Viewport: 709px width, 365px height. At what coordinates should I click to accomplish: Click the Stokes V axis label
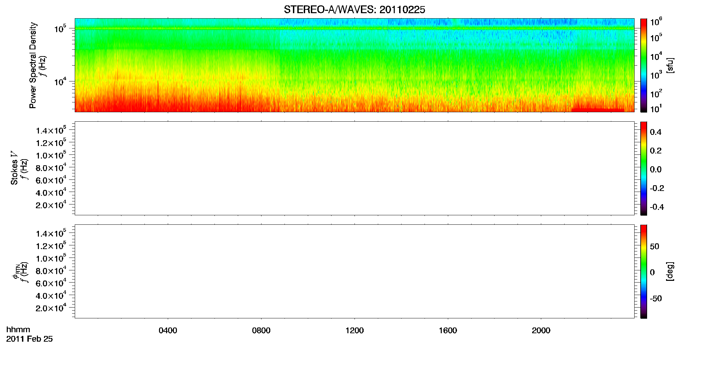pyautogui.click(x=14, y=168)
